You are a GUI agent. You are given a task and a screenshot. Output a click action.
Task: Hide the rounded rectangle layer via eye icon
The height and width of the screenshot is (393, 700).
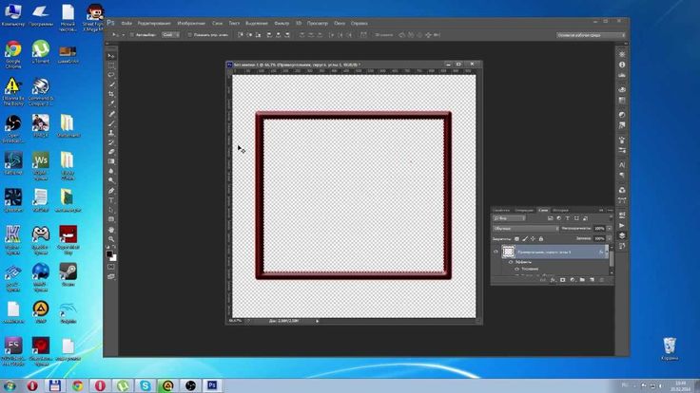[x=496, y=252]
